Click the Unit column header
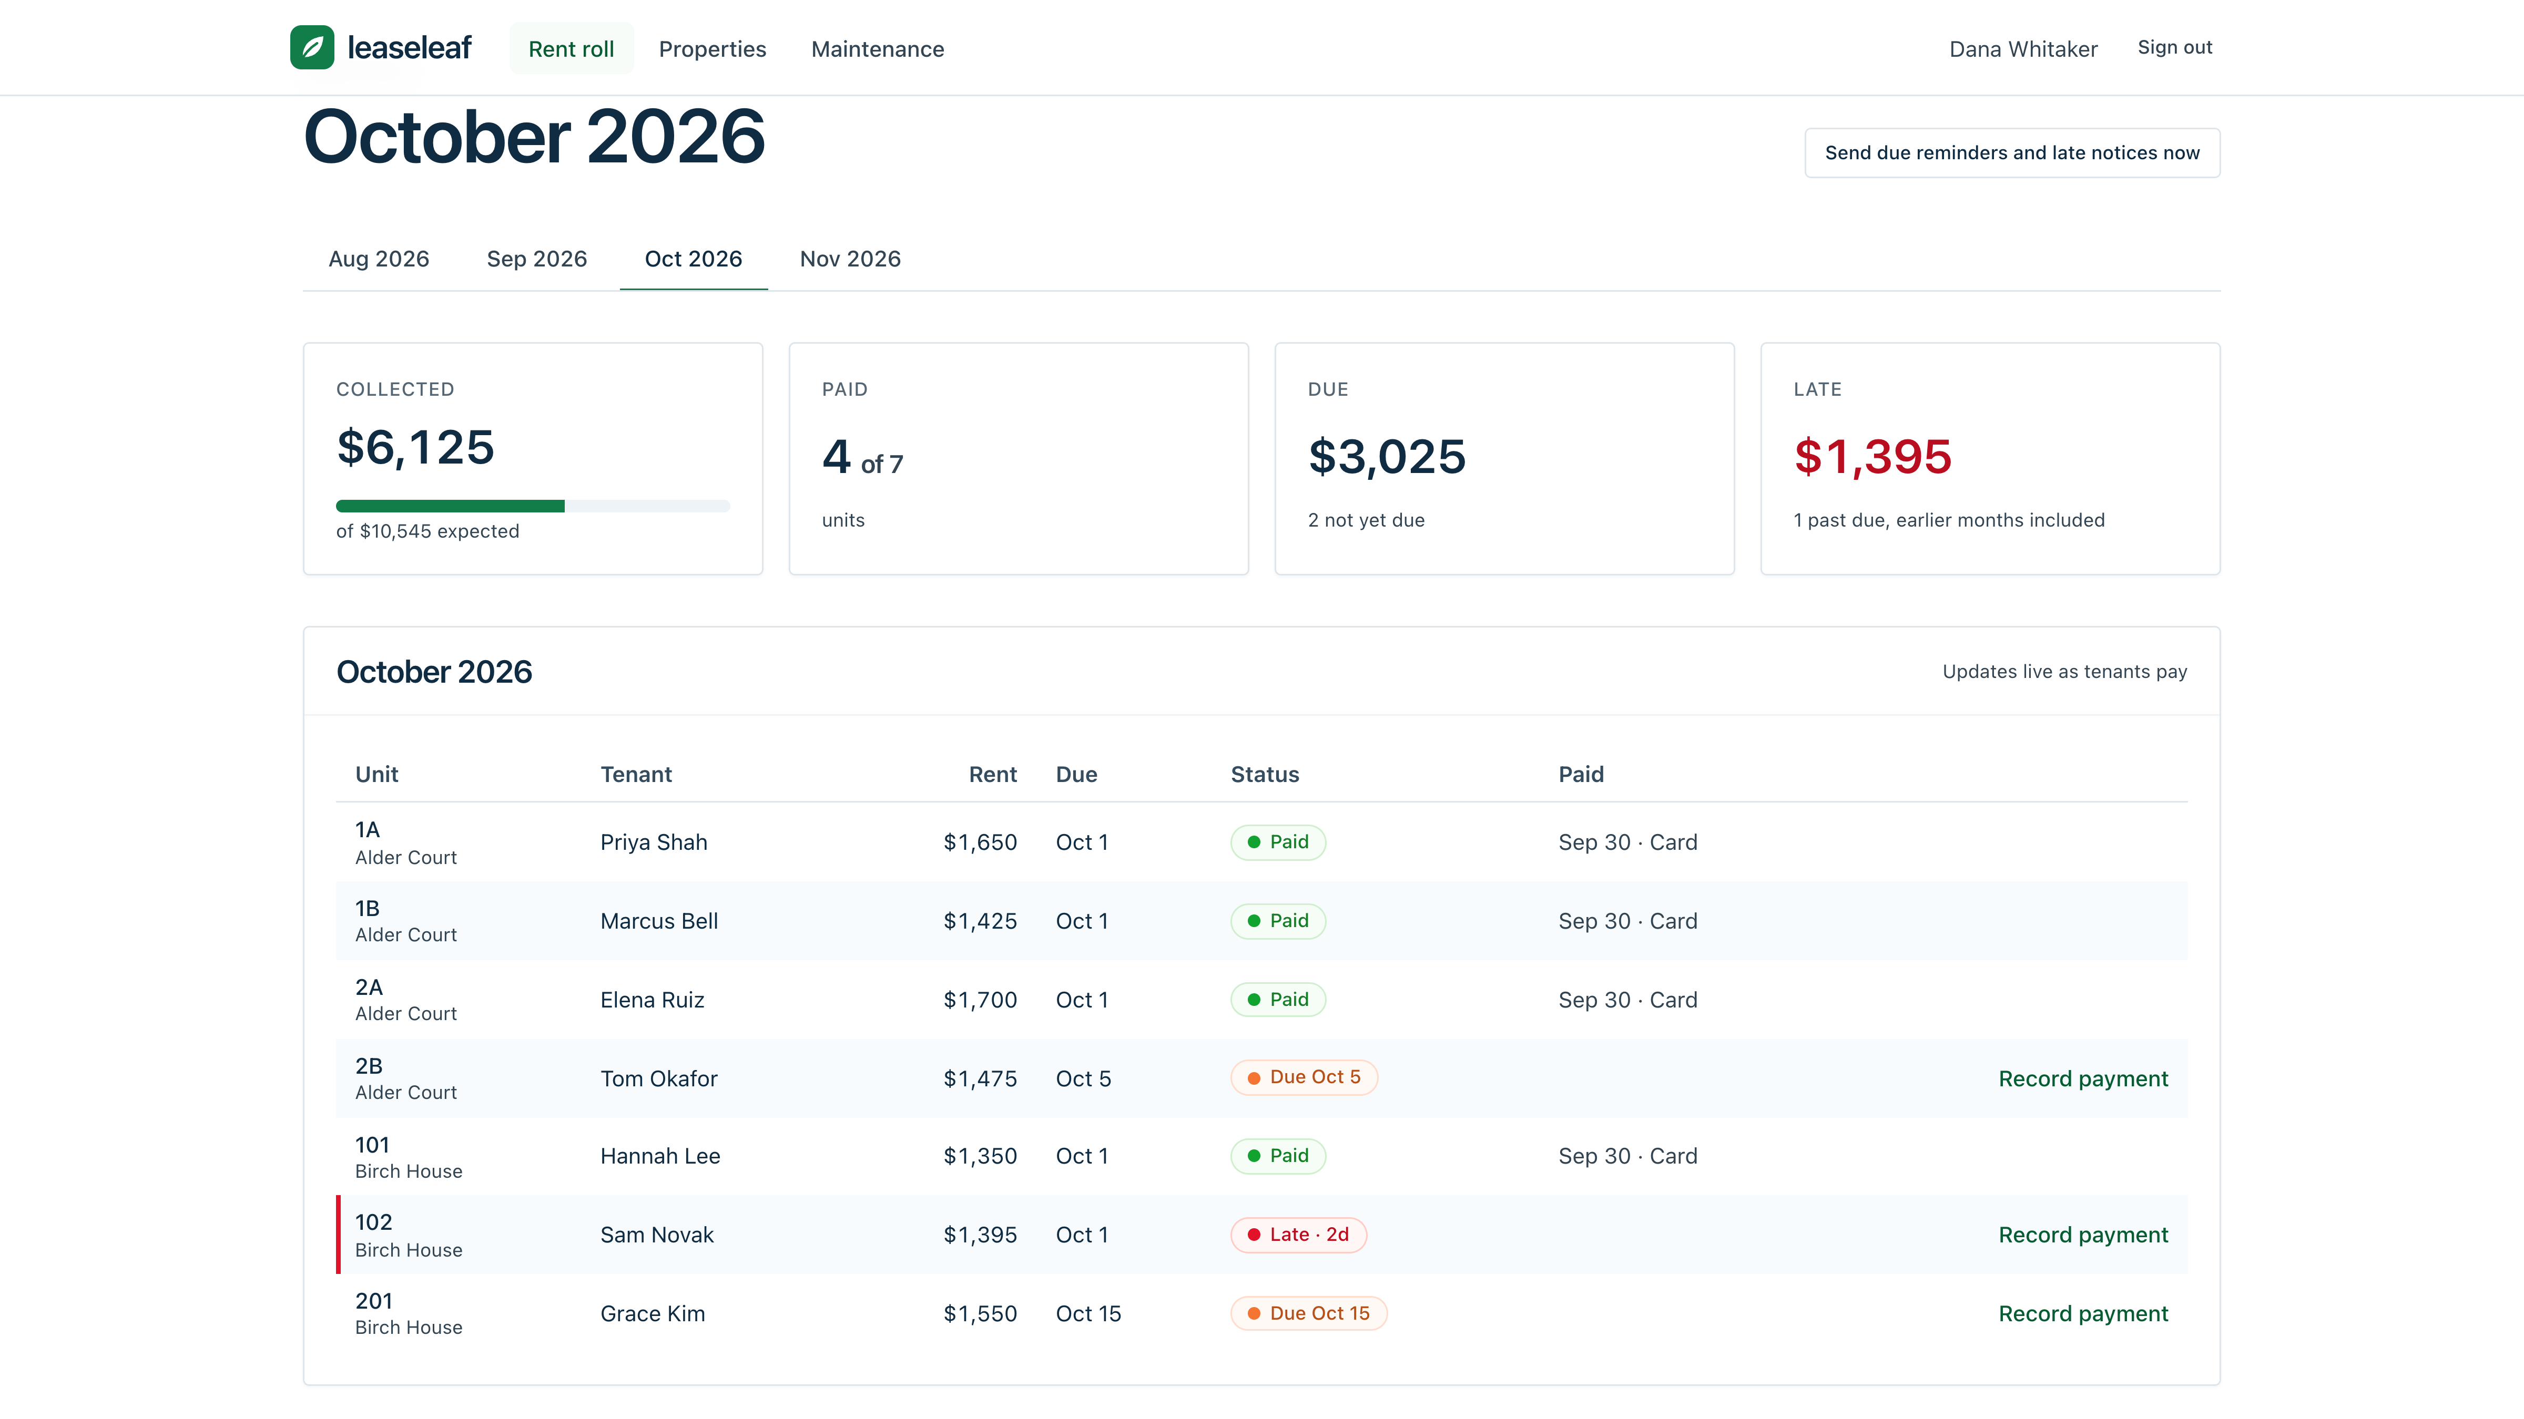This screenshot has height=1419, width=2524. tap(376, 774)
